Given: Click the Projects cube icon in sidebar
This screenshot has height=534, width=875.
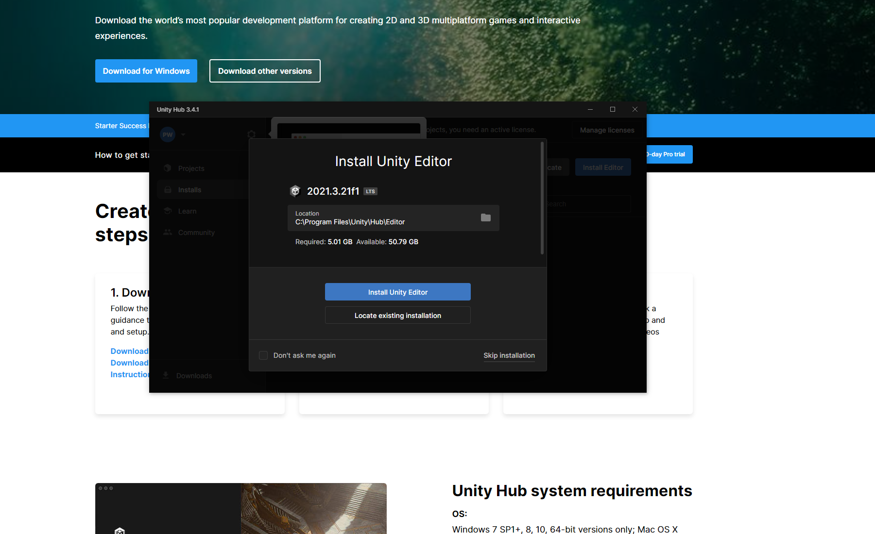Looking at the screenshot, I should click(x=168, y=168).
